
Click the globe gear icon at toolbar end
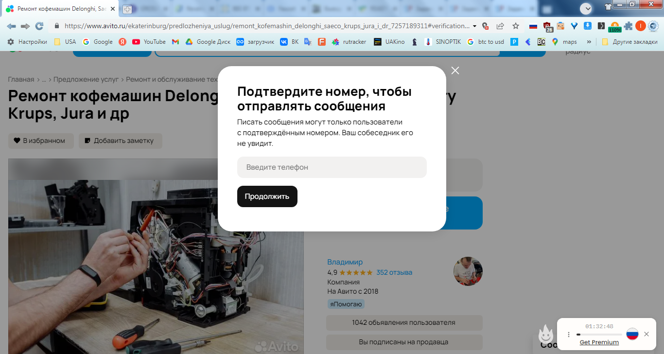coord(654,26)
